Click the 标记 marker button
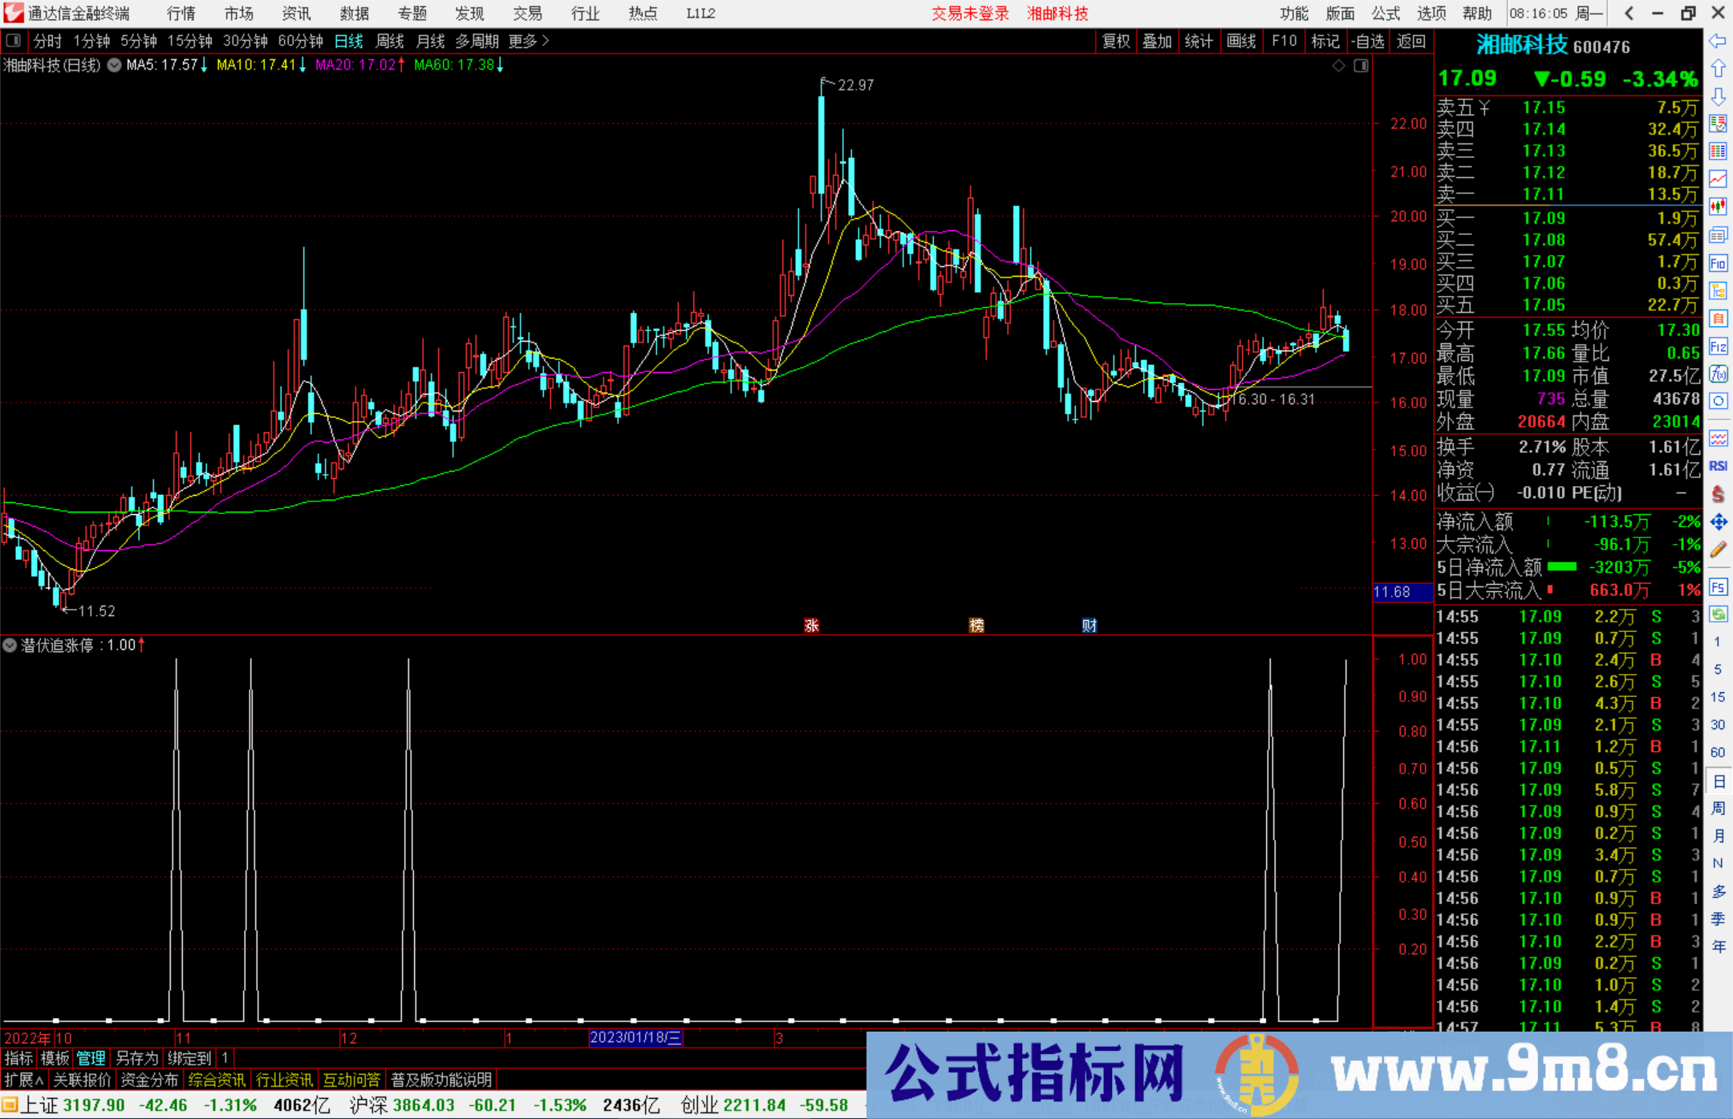 coord(1325,41)
